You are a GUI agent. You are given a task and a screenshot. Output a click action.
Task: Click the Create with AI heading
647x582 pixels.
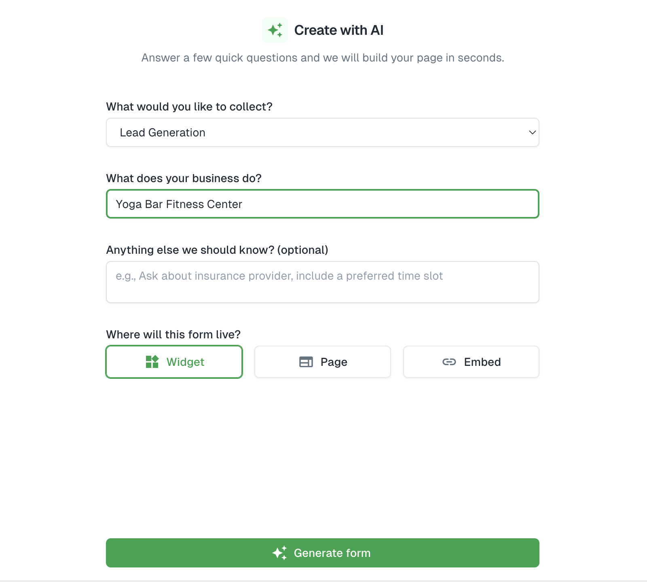point(339,30)
